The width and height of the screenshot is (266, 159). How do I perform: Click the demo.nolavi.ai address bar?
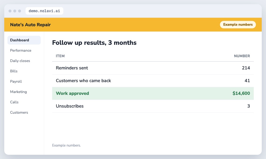(44, 11)
